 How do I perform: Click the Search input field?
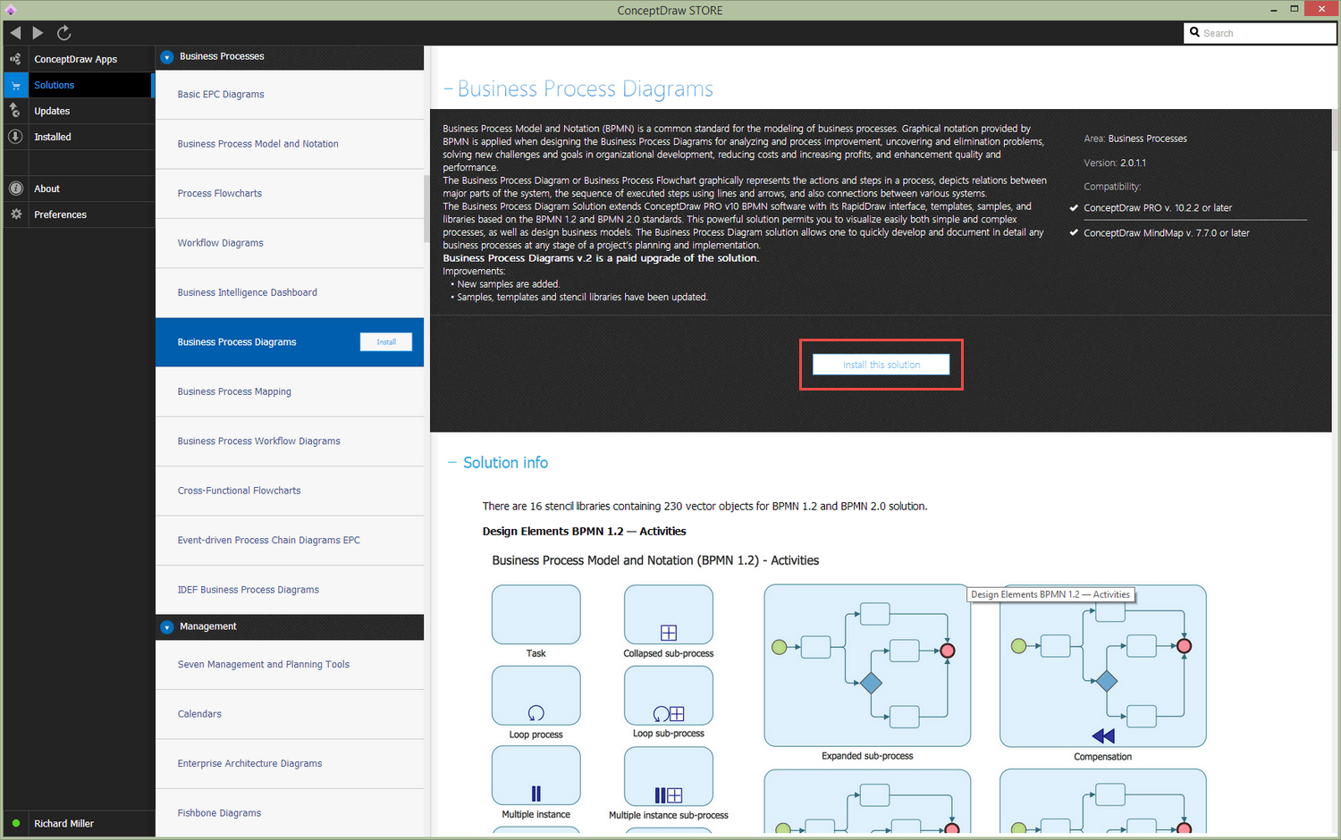click(1261, 33)
